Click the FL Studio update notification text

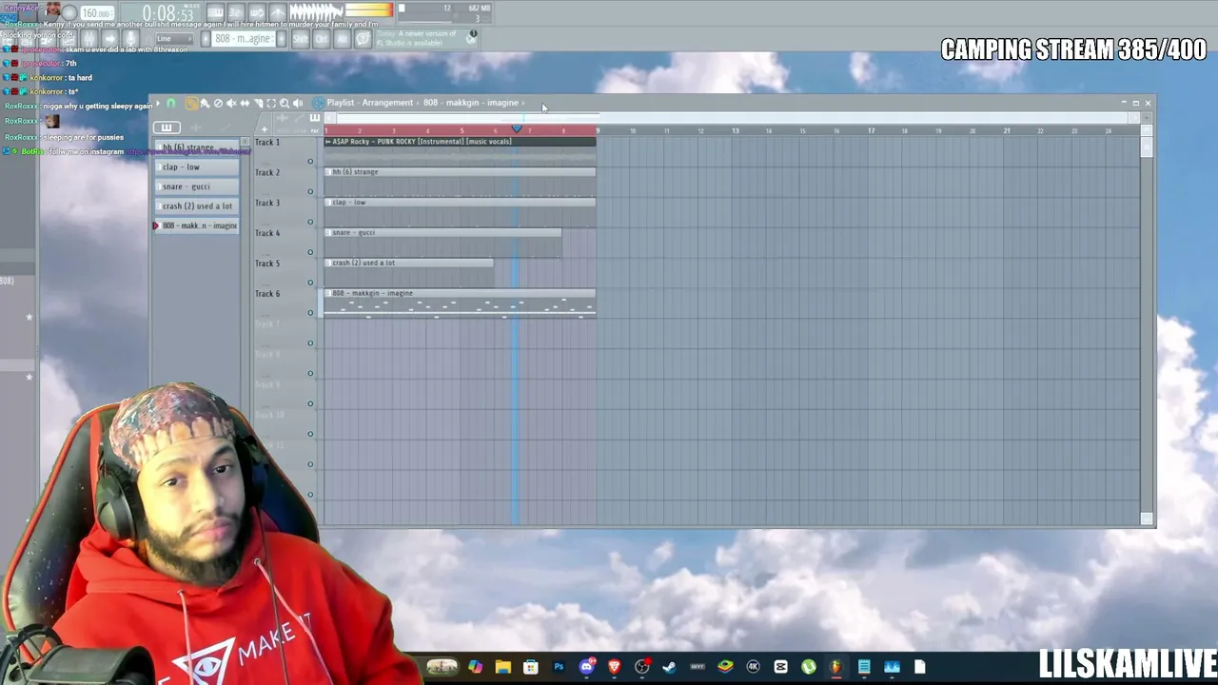coord(415,38)
